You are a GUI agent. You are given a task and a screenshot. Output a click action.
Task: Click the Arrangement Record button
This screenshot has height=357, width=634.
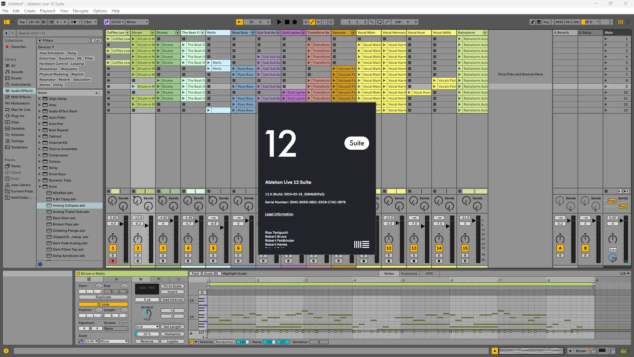[x=295, y=22]
